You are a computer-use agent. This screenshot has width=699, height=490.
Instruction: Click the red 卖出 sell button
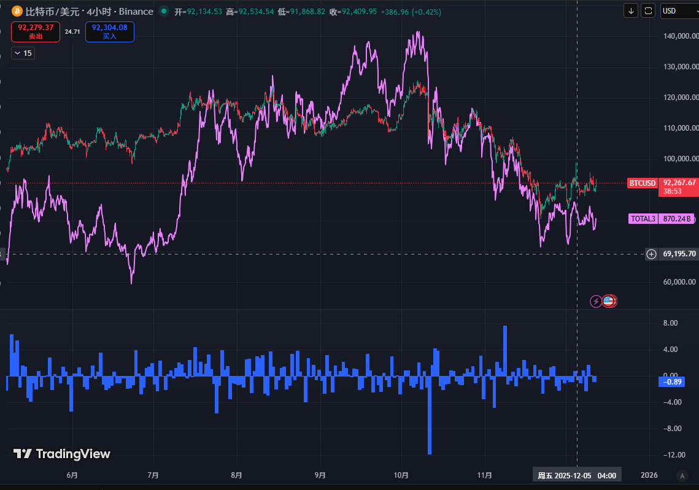35,31
